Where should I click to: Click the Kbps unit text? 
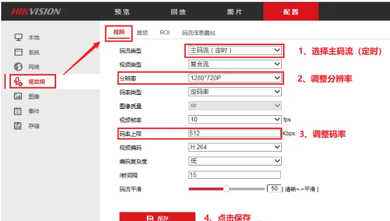coord(289,134)
